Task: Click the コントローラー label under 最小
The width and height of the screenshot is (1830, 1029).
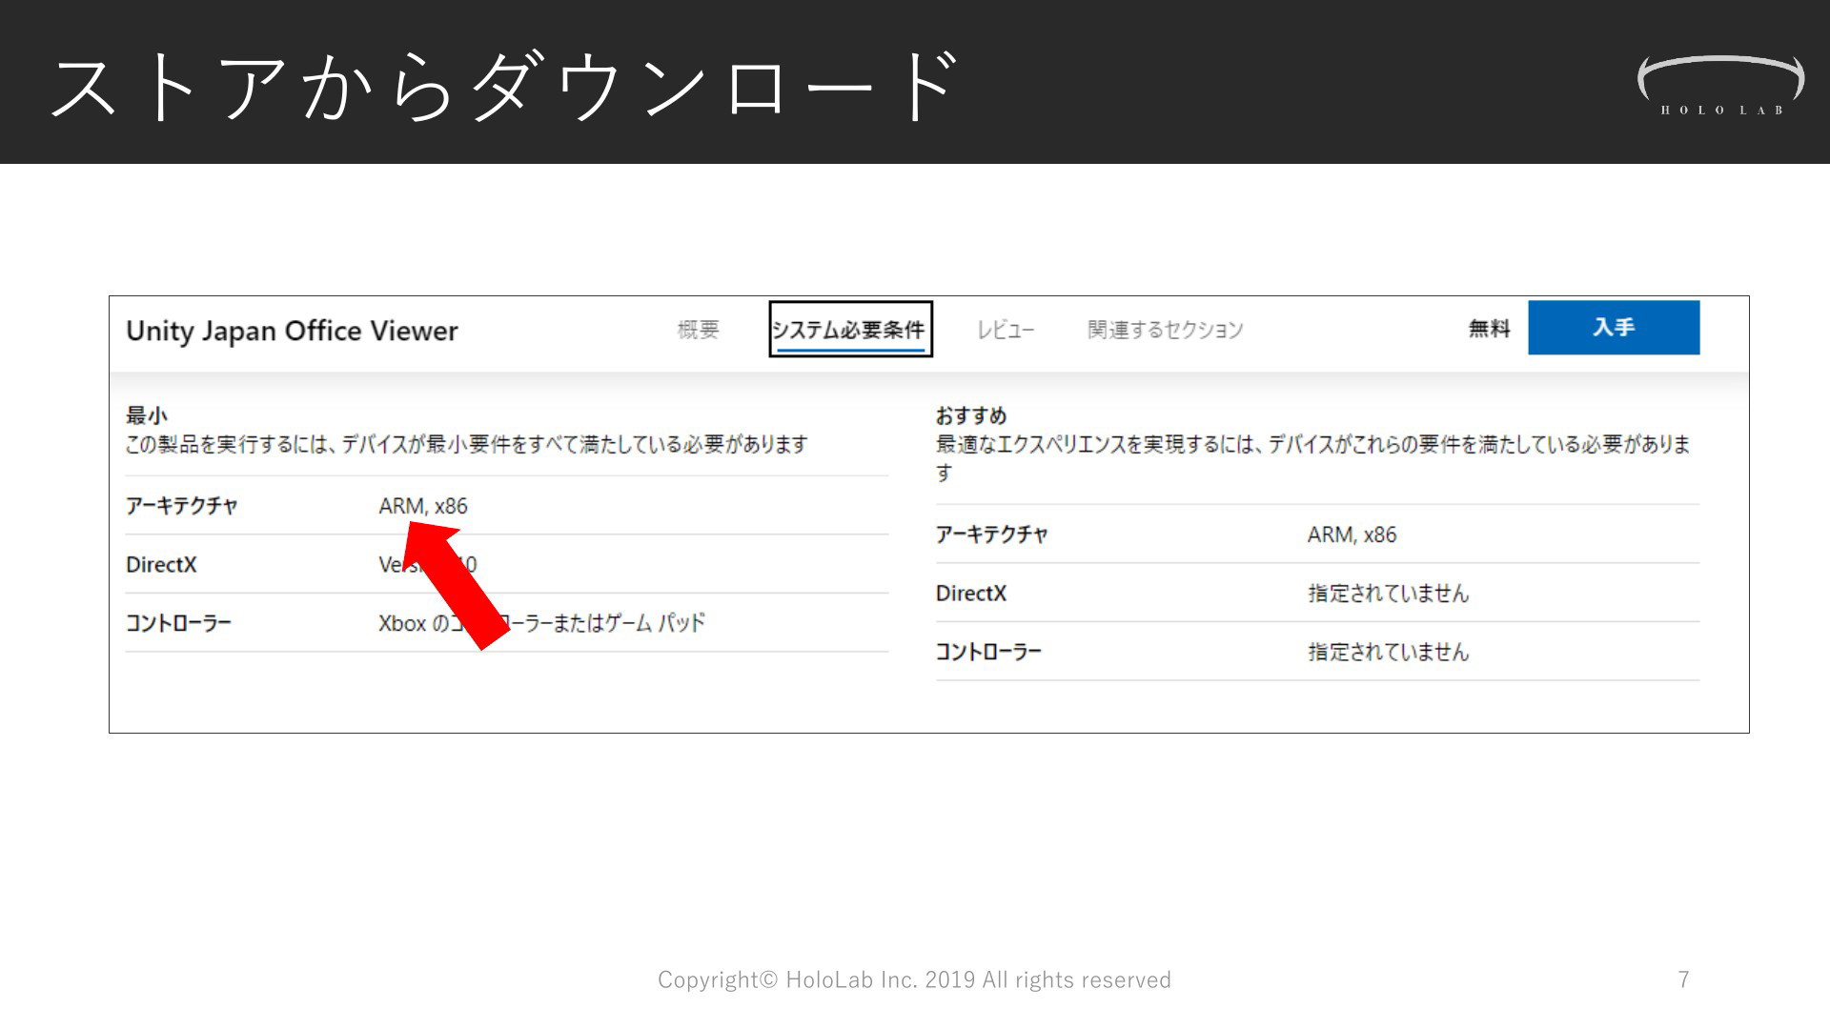Action: click(178, 623)
